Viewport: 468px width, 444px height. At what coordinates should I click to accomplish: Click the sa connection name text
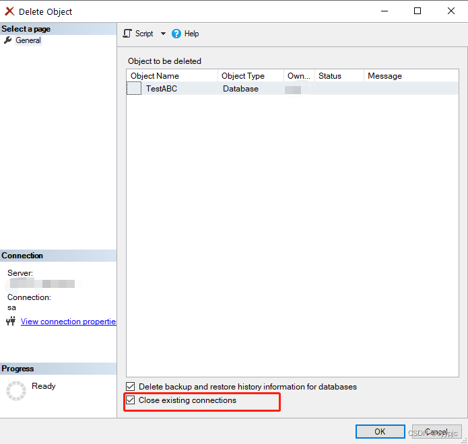11,307
